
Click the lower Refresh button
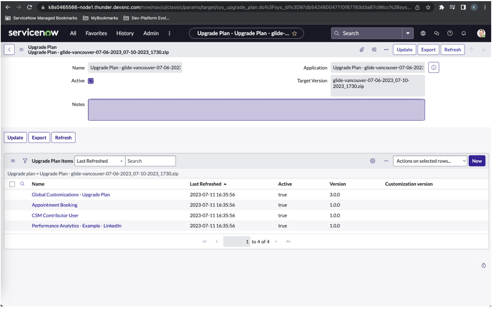click(x=63, y=138)
